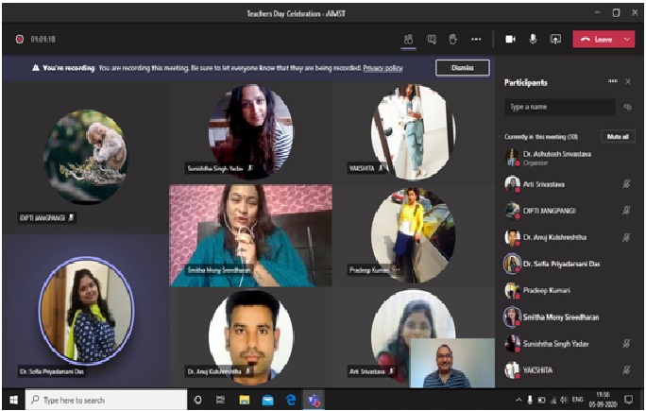Close the Participants panel

[629, 82]
